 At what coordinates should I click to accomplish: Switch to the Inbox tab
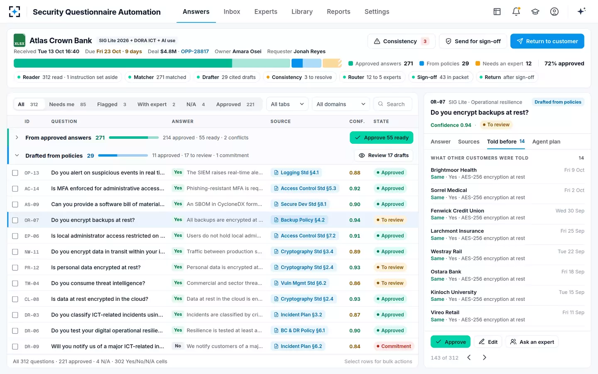pyautogui.click(x=232, y=12)
